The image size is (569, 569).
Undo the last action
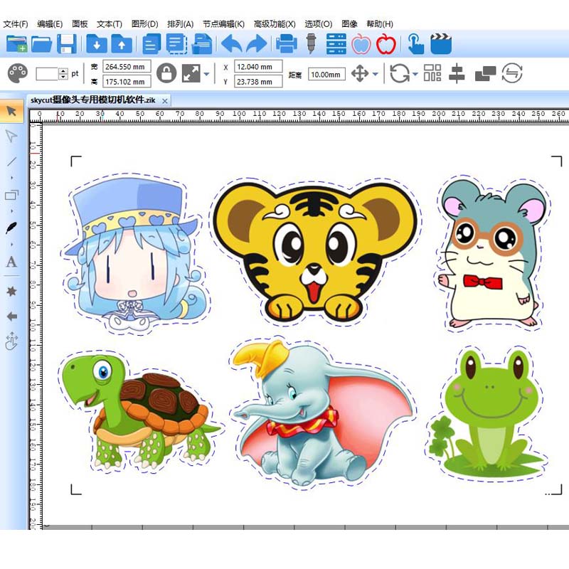click(x=232, y=44)
